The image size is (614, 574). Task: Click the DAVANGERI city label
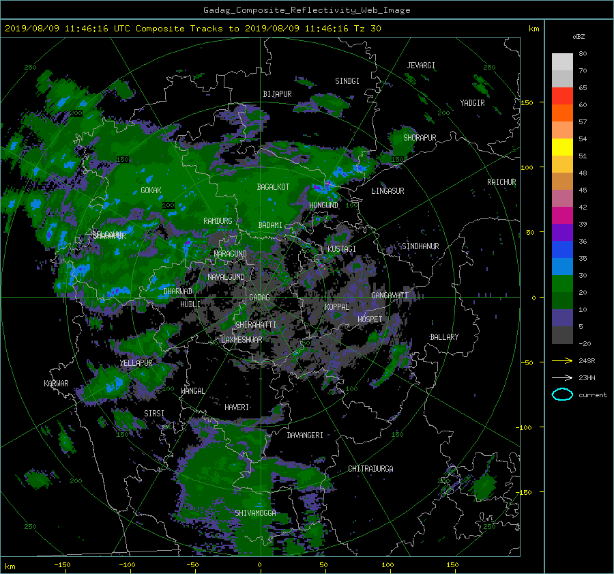pos(305,435)
